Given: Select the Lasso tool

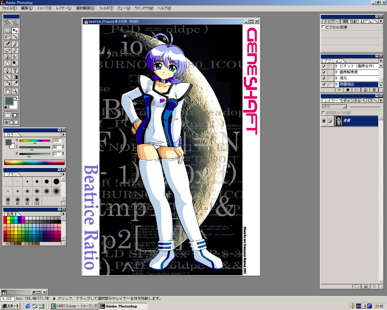Looking at the screenshot, I should [x=8, y=37].
